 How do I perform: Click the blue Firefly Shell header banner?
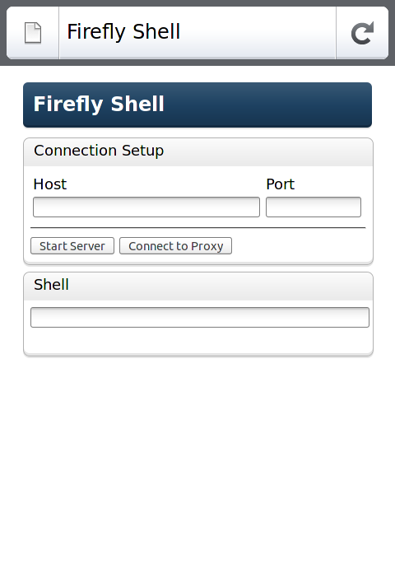click(x=197, y=105)
